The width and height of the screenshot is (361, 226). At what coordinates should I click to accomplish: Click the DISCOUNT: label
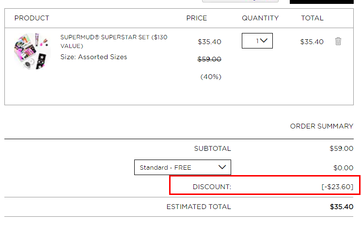point(212,187)
